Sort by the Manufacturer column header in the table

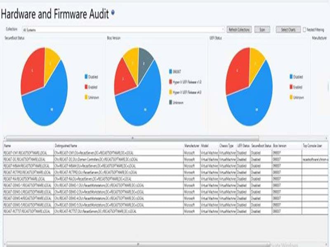point(192,146)
